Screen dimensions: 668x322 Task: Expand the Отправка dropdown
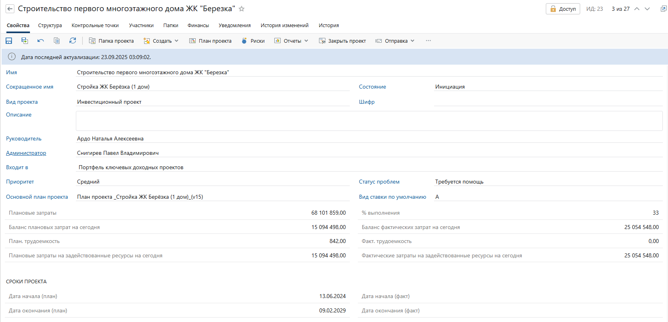coord(395,41)
